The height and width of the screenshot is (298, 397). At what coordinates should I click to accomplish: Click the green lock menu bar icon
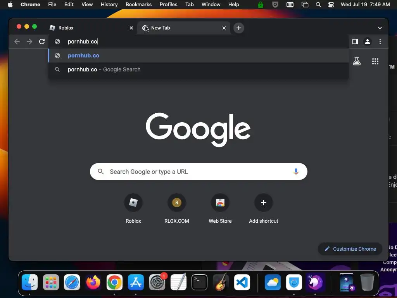[x=261, y=5]
